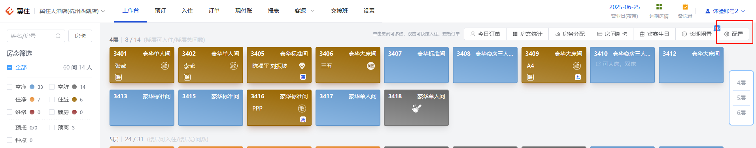The width and height of the screenshot is (756, 148).
Task: Click the search magnifier in 姓名/房号 box
Action: click(58, 36)
